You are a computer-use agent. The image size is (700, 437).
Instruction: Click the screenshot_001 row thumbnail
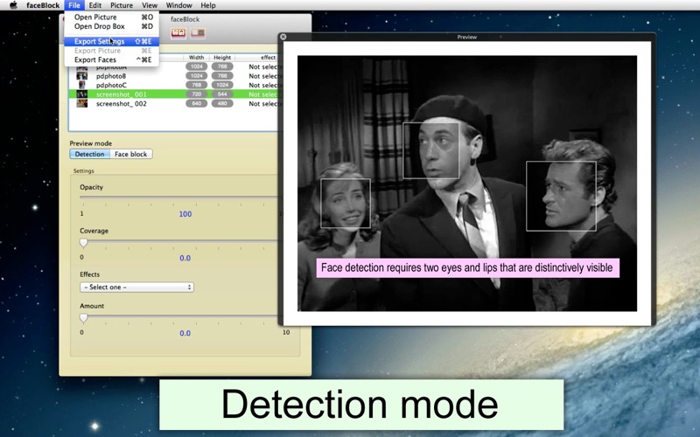[81, 94]
